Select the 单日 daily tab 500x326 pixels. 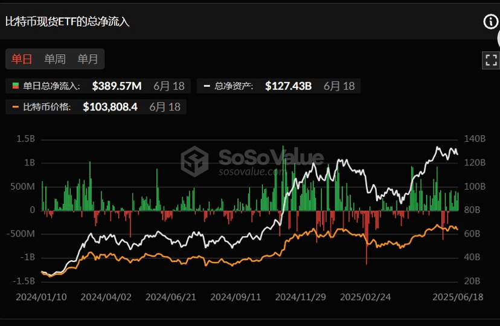pos(22,59)
